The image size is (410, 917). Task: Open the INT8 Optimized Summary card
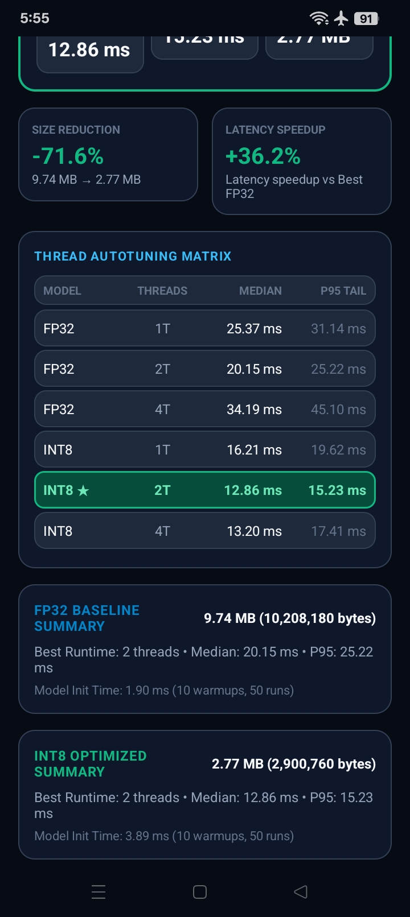(205, 795)
